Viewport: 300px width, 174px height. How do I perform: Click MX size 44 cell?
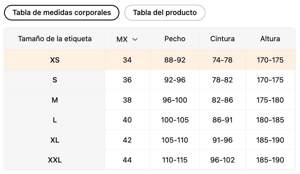[x=127, y=160]
